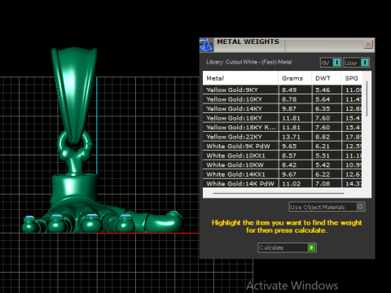Click the 5.64 DWT cell
The height and width of the screenshot is (293, 391).
pos(327,99)
